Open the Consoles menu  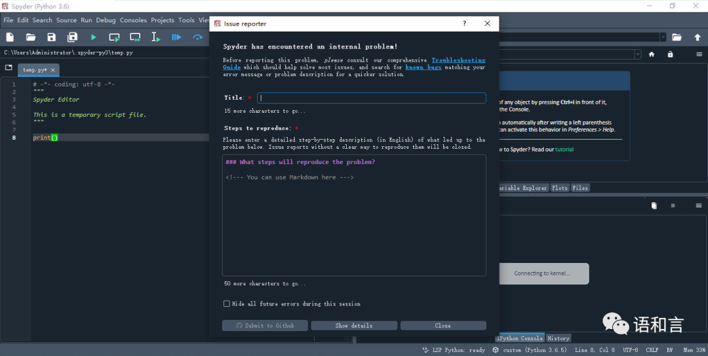pyautogui.click(x=133, y=20)
